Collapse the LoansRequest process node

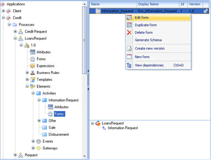tap(15, 39)
